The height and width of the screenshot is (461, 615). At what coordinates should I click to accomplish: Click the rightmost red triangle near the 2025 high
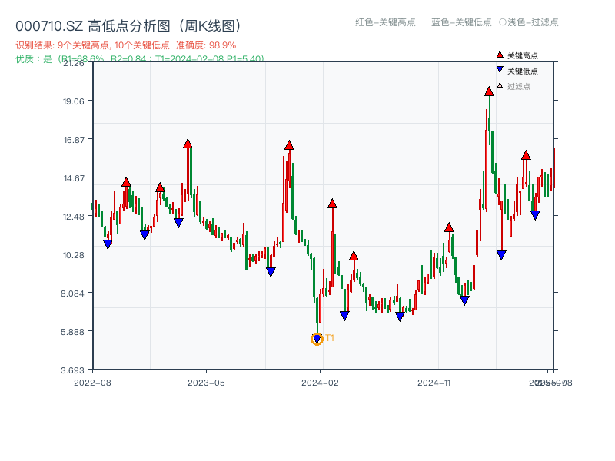click(526, 153)
